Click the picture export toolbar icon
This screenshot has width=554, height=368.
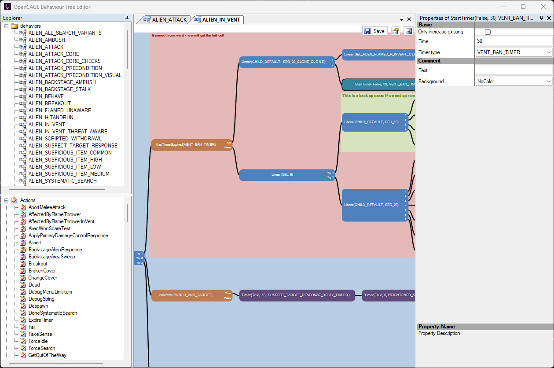pyautogui.click(x=409, y=31)
